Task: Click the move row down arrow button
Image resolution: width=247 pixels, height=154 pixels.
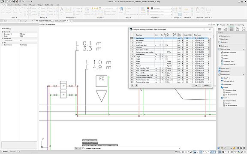Action: (136, 85)
